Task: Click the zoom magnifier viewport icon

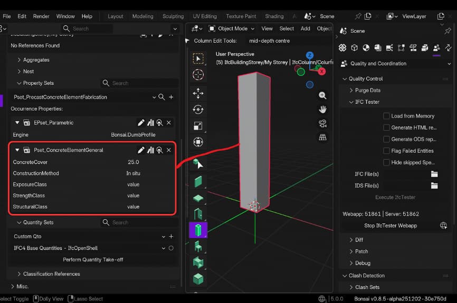Action: (x=322, y=95)
